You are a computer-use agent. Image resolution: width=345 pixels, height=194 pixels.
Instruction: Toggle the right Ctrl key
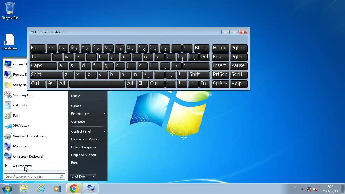tap(156, 84)
